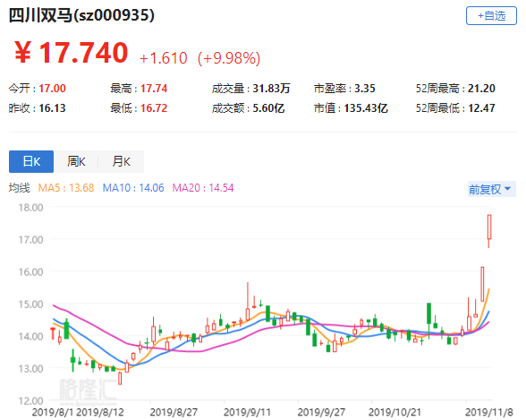The width and height of the screenshot is (526, 420).
Task: Select the latest limit-up candlestick near 17.74
Action: pyautogui.click(x=489, y=231)
